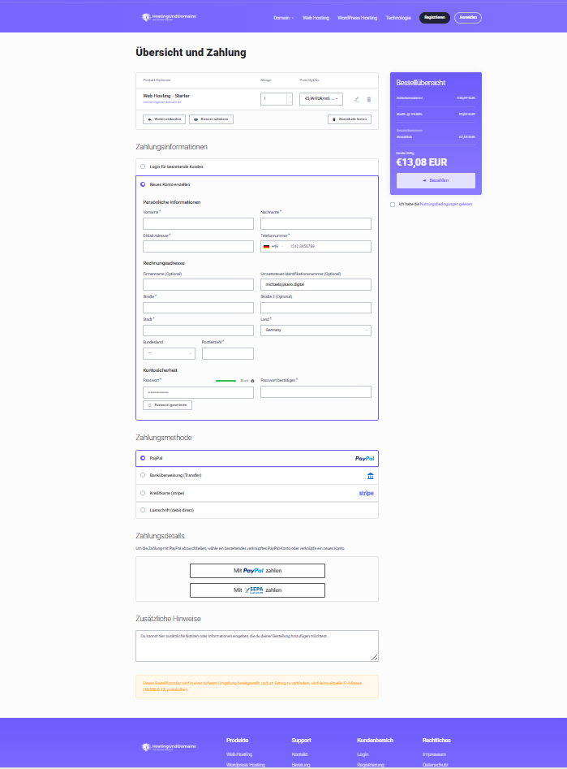Choose Lastschrift (debit direct) payment method
The height and width of the screenshot is (769, 567).
257,510
